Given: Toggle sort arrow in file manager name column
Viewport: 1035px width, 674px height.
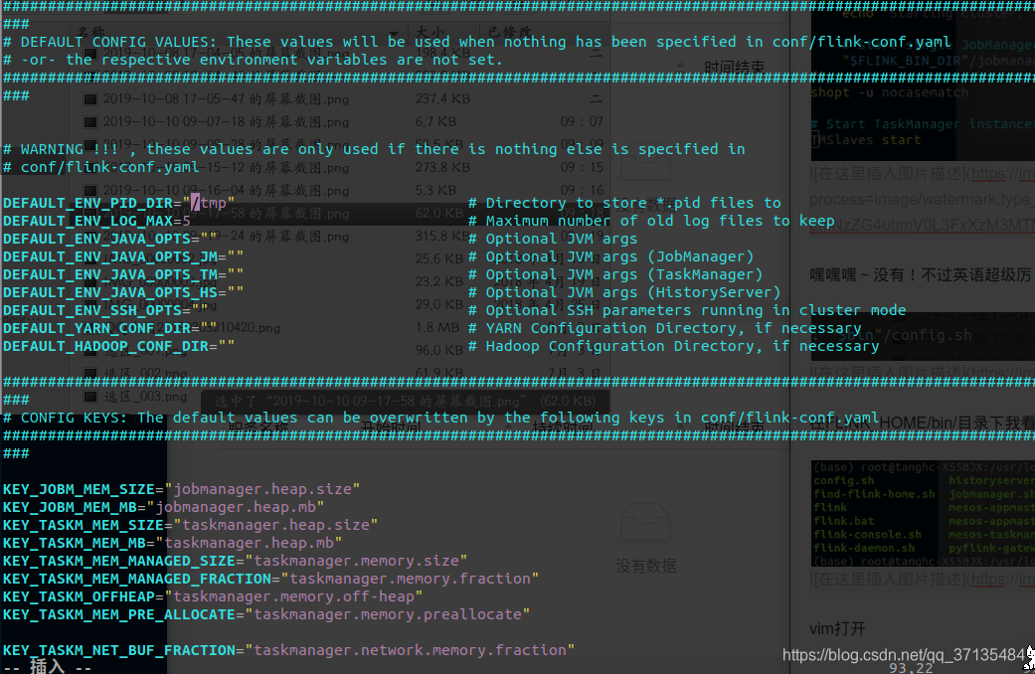Looking at the screenshot, I should point(394,33).
